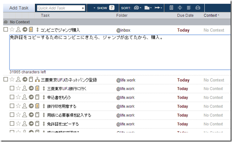The width and height of the screenshot is (232, 142).
Task: Set context for コンビニでジャンプ購入 task
Action: tap(214, 30)
